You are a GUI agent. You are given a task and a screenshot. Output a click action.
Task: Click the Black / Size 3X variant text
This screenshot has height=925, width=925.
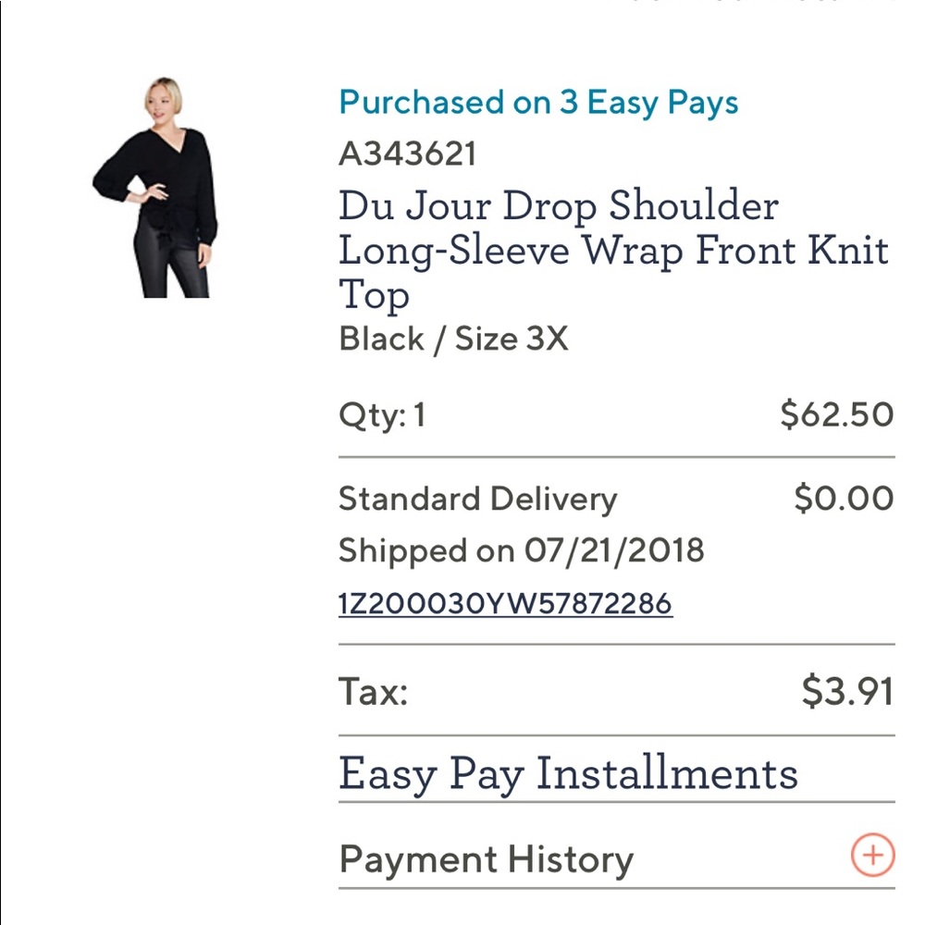(x=452, y=339)
